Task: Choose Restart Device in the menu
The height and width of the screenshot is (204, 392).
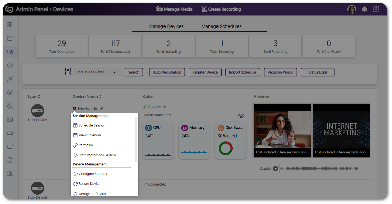Action: (x=89, y=184)
